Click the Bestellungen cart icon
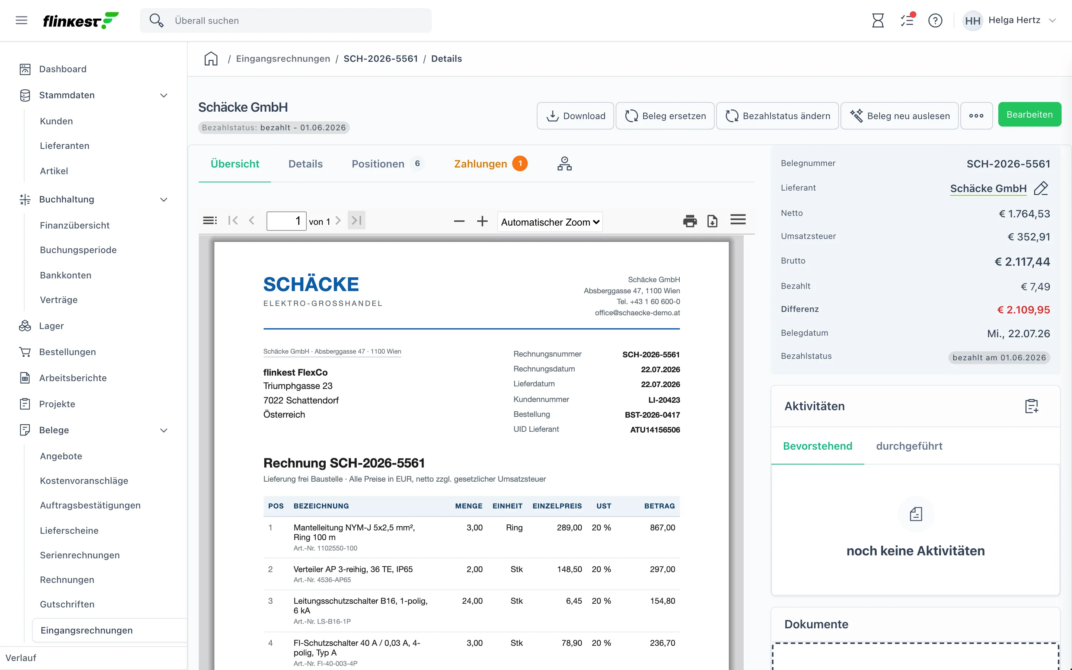Screen dimensions: 1072x670 tap(25, 352)
